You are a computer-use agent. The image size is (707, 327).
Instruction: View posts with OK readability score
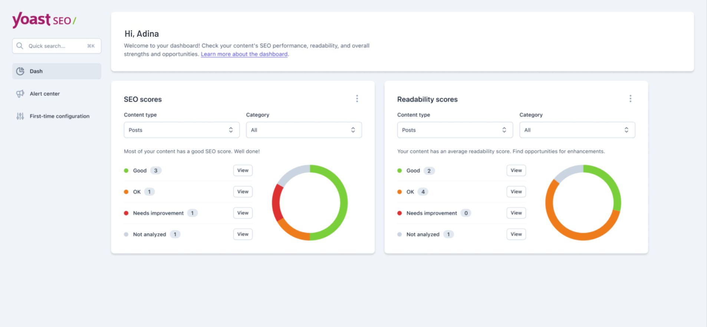coord(516,192)
